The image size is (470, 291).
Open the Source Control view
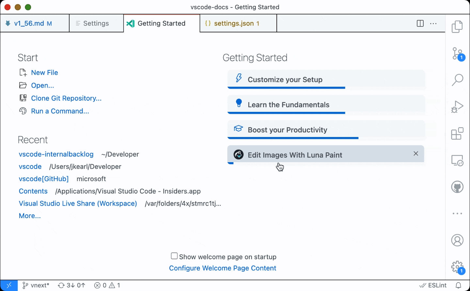457,54
